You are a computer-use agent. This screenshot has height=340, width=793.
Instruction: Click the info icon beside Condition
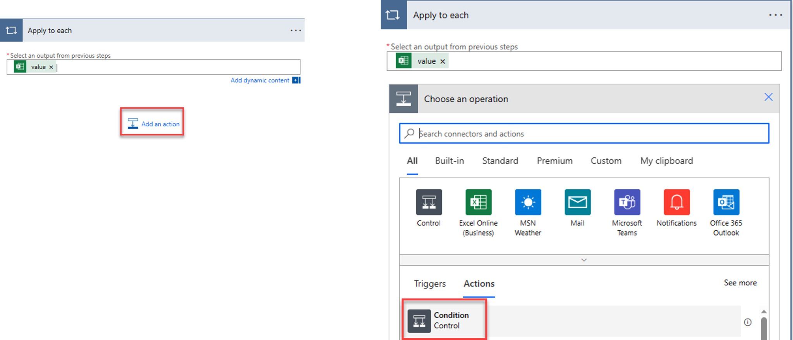[x=748, y=322]
